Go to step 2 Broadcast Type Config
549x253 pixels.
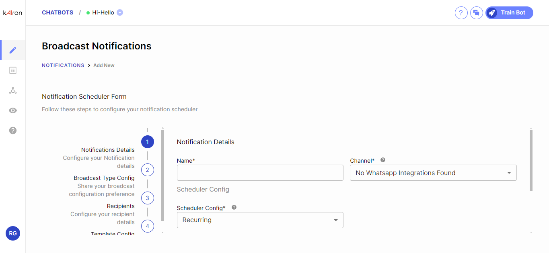coord(148,170)
